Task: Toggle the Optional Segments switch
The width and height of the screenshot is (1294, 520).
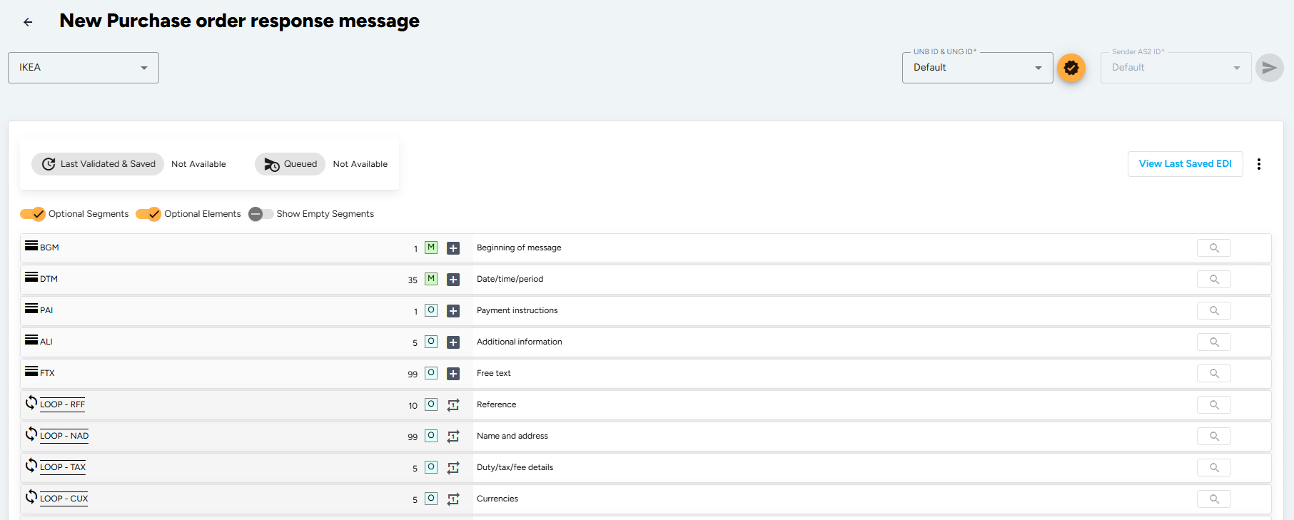Action: (33, 214)
